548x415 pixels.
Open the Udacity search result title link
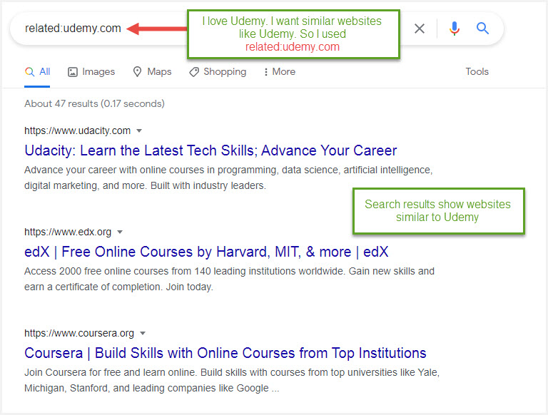210,150
